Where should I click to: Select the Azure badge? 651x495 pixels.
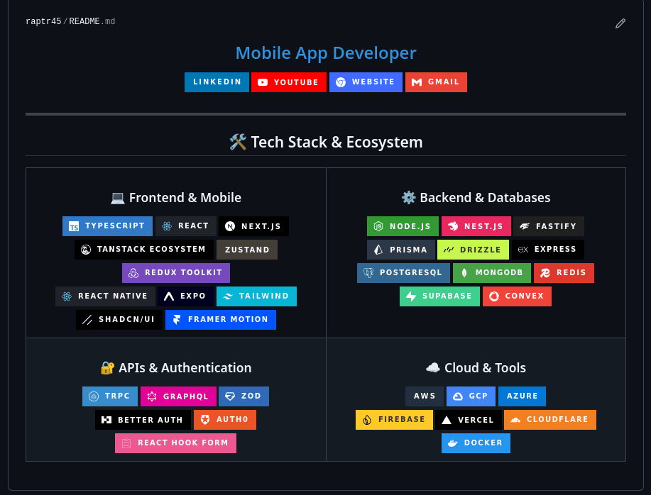(522, 396)
